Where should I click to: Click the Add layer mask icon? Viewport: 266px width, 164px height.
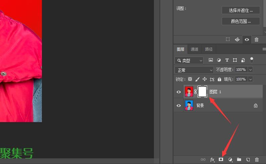tap(221, 160)
